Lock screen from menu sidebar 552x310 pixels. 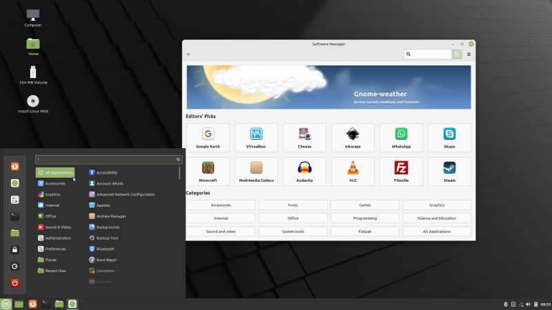(x=14, y=249)
